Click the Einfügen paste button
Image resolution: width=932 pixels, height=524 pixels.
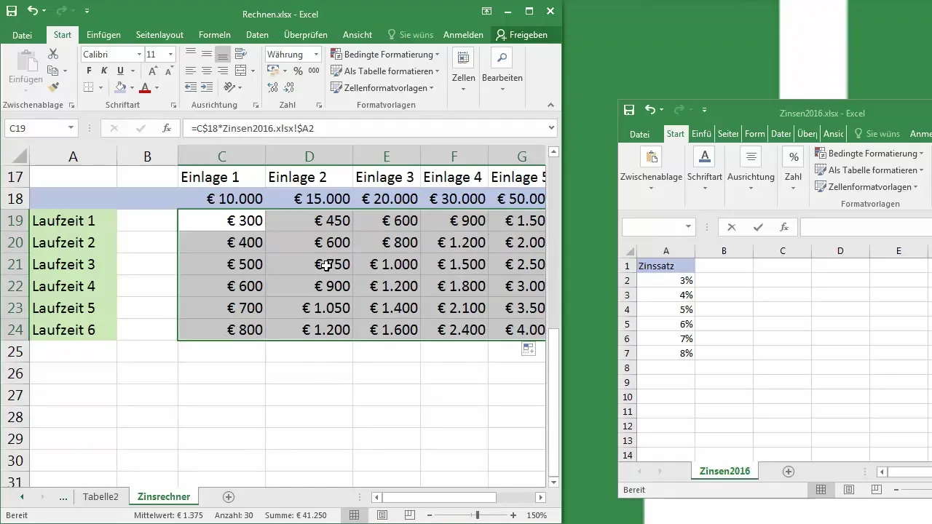pos(25,71)
